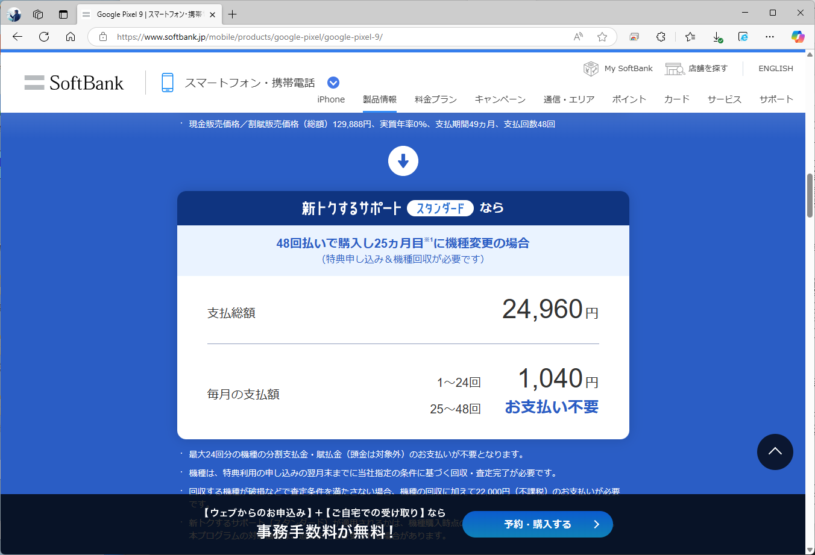
Task: Open the カード menu
Action: pyautogui.click(x=677, y=99)
